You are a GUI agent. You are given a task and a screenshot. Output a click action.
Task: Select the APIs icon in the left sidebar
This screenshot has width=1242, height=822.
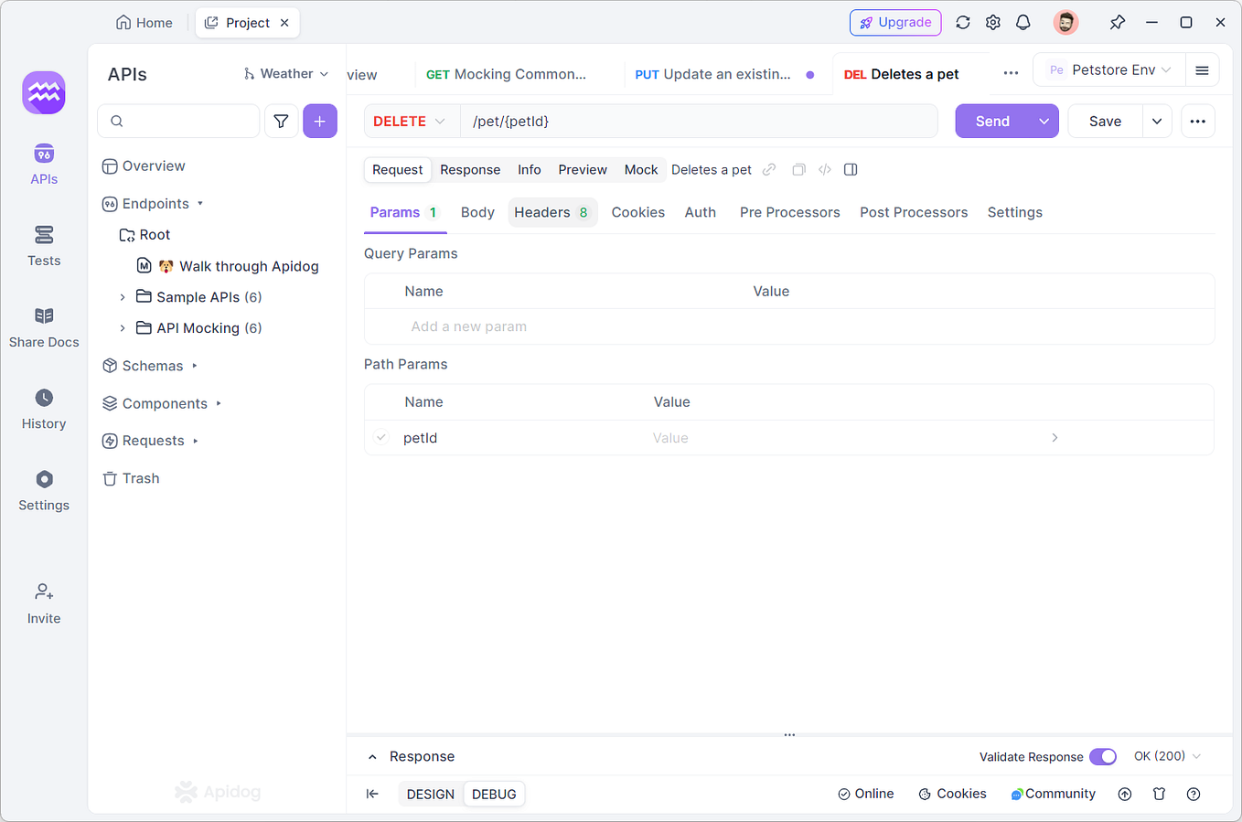tap(43, 165)
